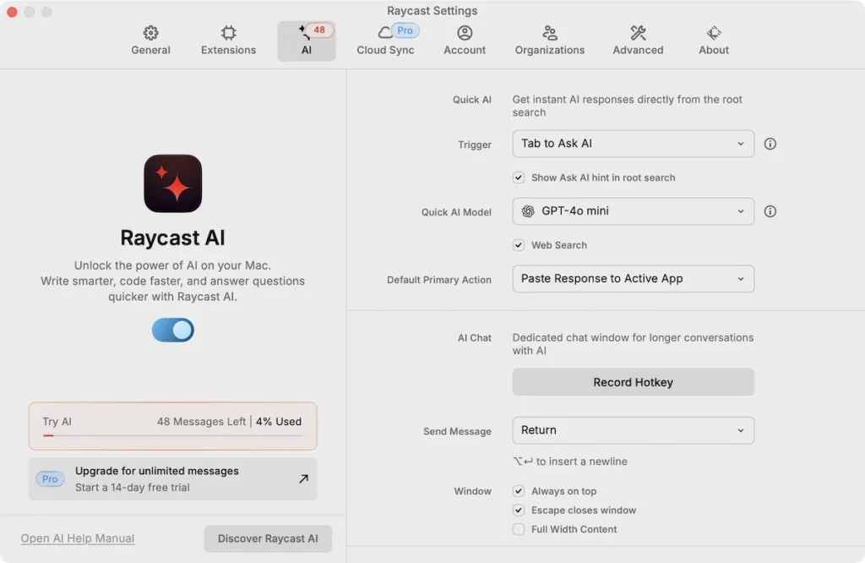
Task: Click the "Dedicated chat window" description
Action: pyautogui.click(x=633, y=344)
